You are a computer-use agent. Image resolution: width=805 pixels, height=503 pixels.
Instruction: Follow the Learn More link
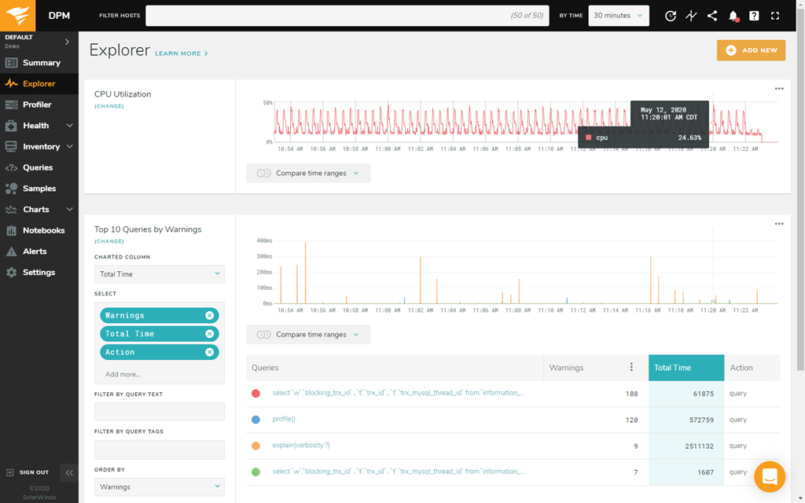click(182, 53)
